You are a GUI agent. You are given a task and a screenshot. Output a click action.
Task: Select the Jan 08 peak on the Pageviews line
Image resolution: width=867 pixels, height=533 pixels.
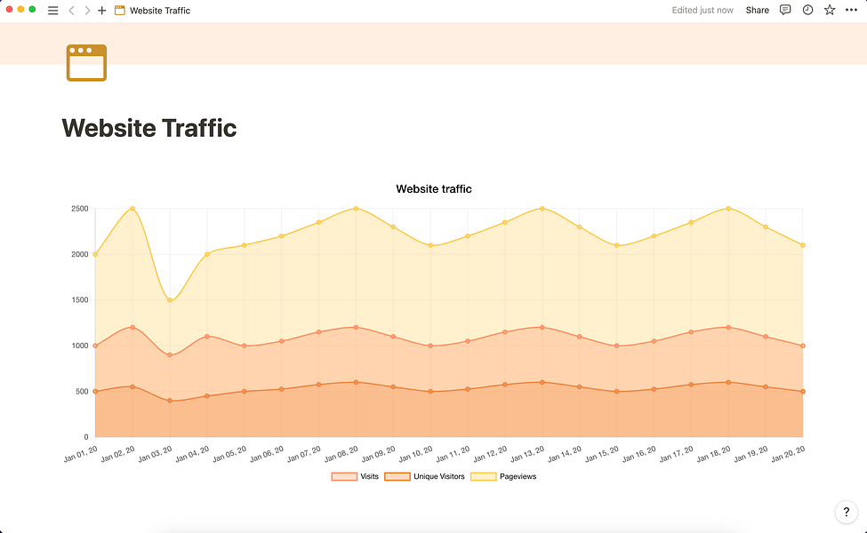click(x=356, y=208)
